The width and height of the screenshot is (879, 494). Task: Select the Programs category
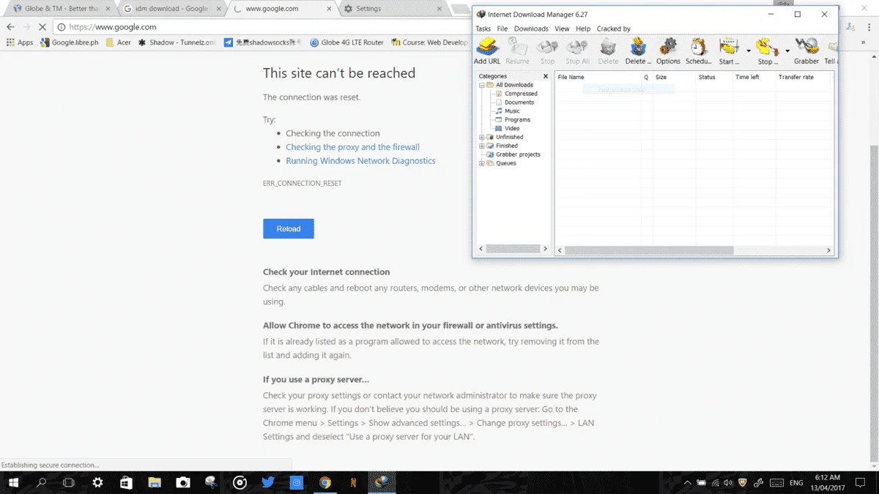pyautogui.click(x=517, y=120)
